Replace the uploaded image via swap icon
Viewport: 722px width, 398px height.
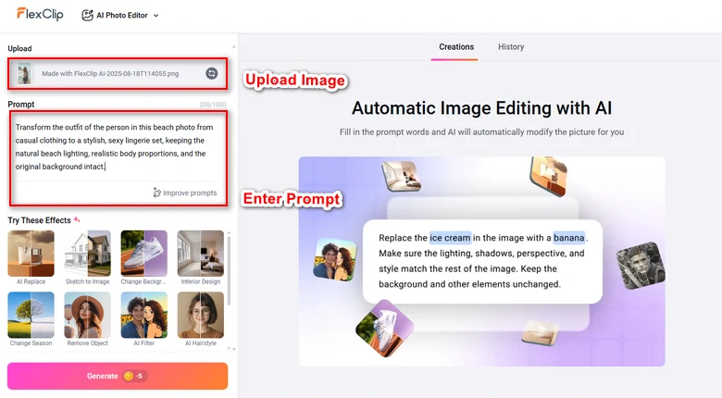point(211,73)
